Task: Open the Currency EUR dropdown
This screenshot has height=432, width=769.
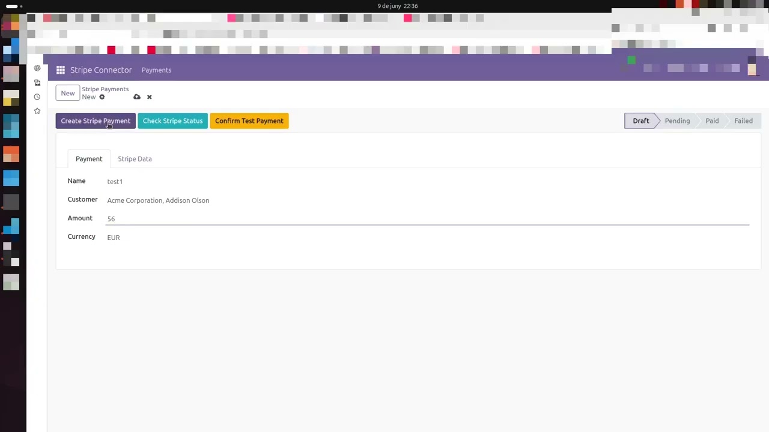Action: click(x=428, y=238)
